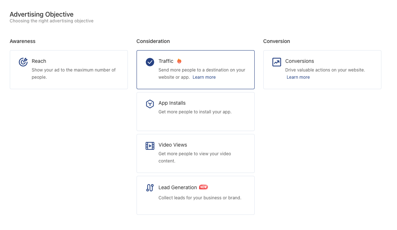Click 'Collect leads for your business or brand' text
This screenshot has height=230, width=397.
point(200,198)
